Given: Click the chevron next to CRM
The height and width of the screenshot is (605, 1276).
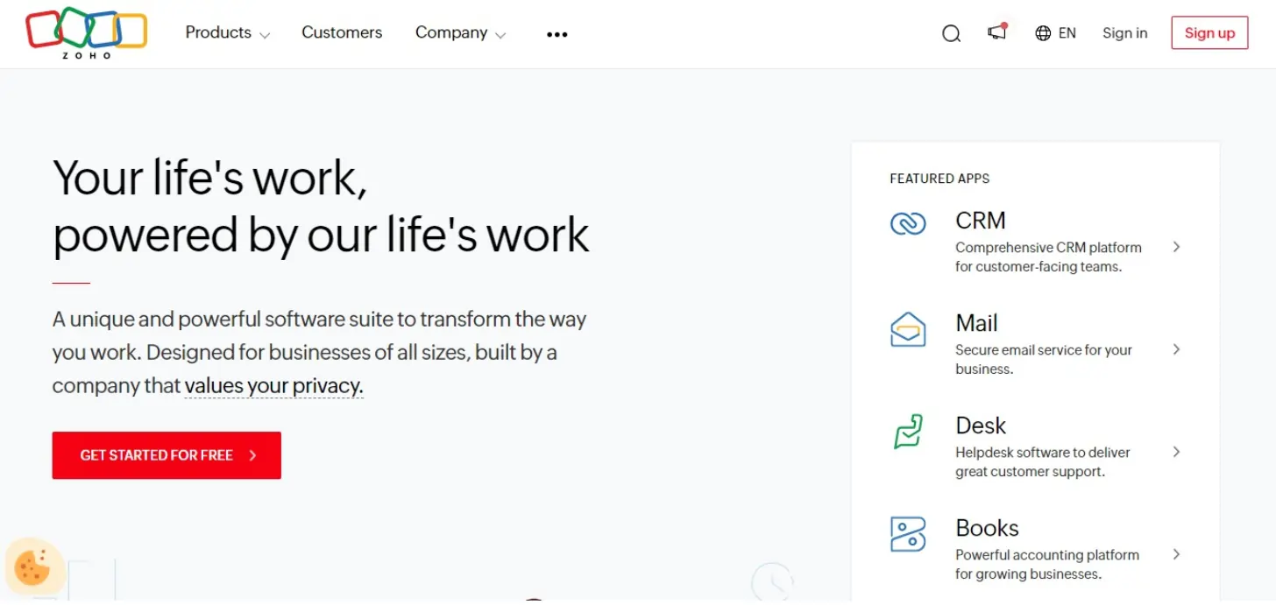Looking at the screenshot, I should pos(1177,247).
